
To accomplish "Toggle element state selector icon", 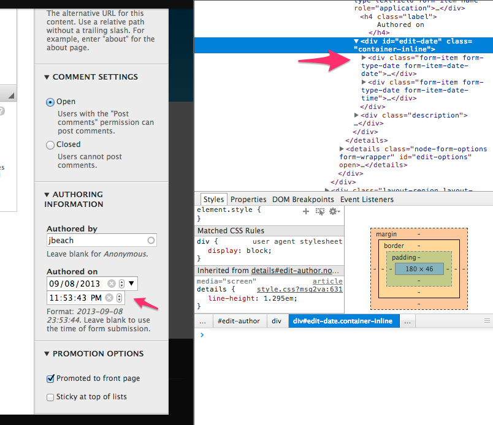I will coord(319,211).
